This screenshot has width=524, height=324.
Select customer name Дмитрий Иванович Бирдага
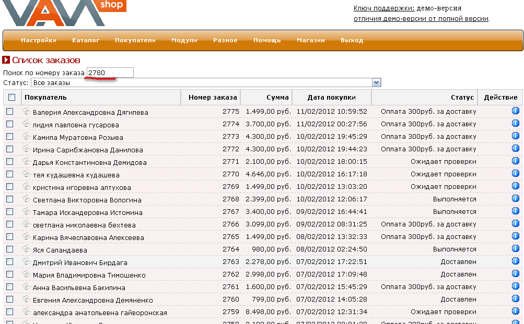coord(80,262)
